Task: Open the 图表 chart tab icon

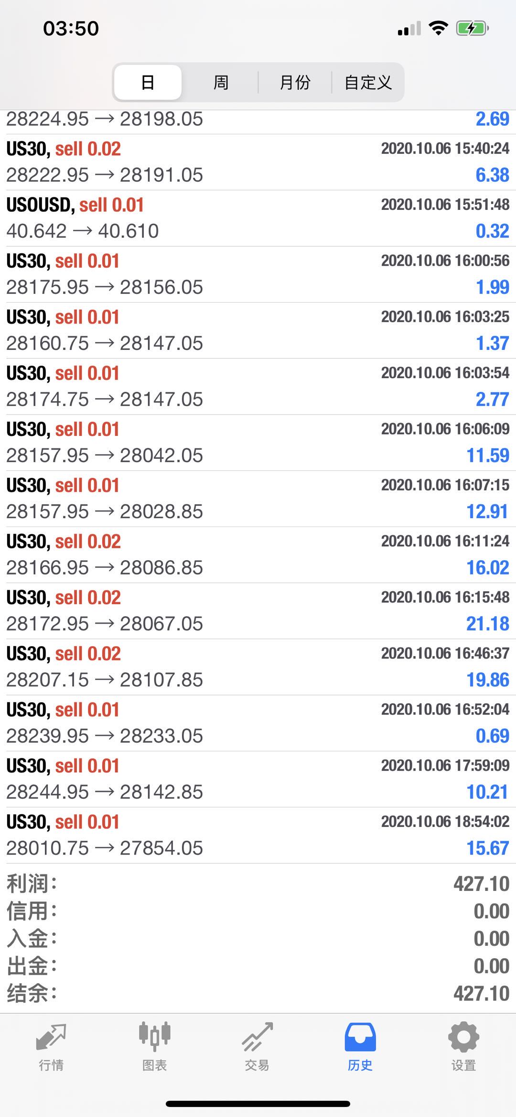Action: pos(154,1038)
